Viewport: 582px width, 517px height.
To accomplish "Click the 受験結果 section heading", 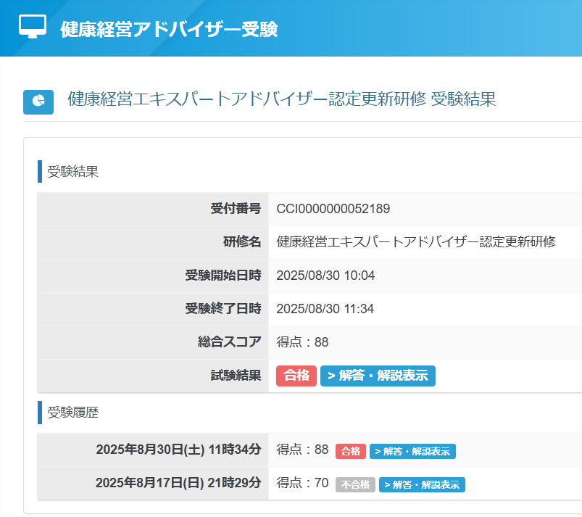I will pos(72,172).
